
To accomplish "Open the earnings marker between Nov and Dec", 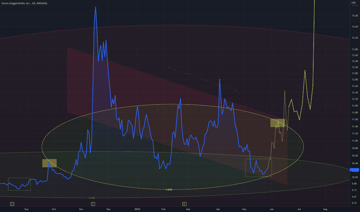I will click(93, 204).
